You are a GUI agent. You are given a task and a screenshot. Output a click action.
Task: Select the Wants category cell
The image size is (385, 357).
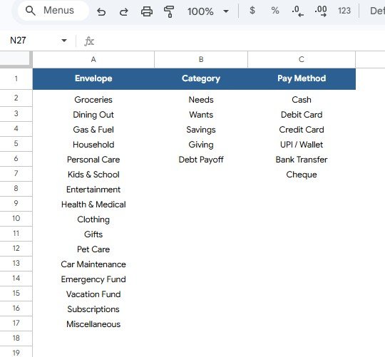pos(201,114)
